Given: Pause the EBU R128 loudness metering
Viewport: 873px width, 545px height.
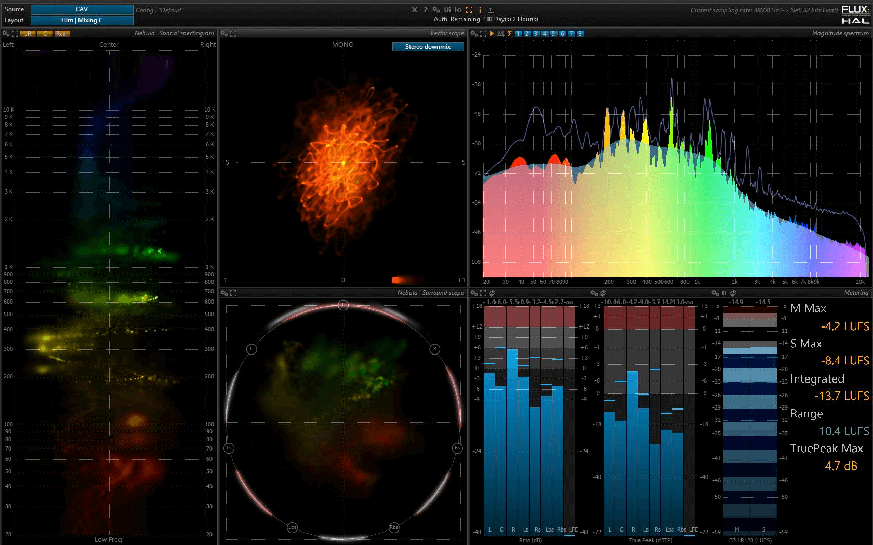Looking at the screenshot, I should [x=724, y=293].
